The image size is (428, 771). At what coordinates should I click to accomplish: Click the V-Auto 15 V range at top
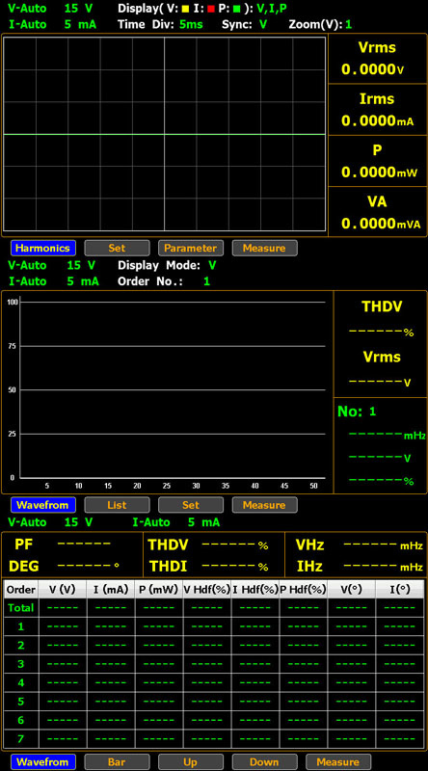(x=51, y=9)
